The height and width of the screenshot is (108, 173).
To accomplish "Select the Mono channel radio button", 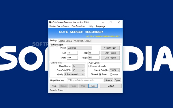I will coord(111,75).
